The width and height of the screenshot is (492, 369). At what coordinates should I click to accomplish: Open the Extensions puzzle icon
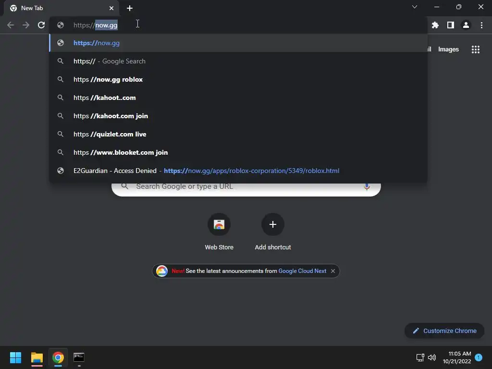tap(435, 25)
